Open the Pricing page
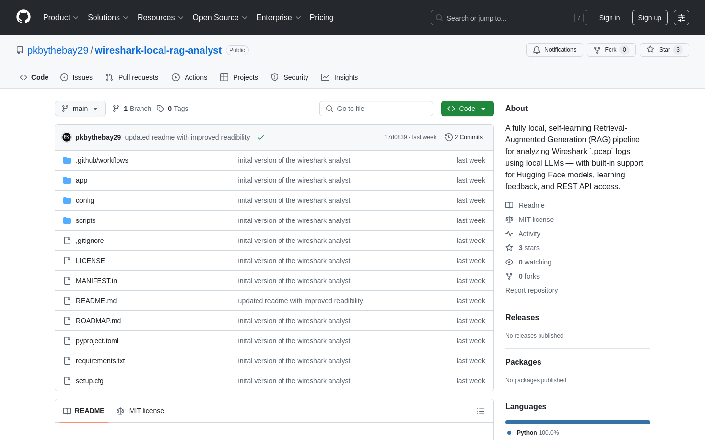The image size is (705, 440). tap(322, 18)
